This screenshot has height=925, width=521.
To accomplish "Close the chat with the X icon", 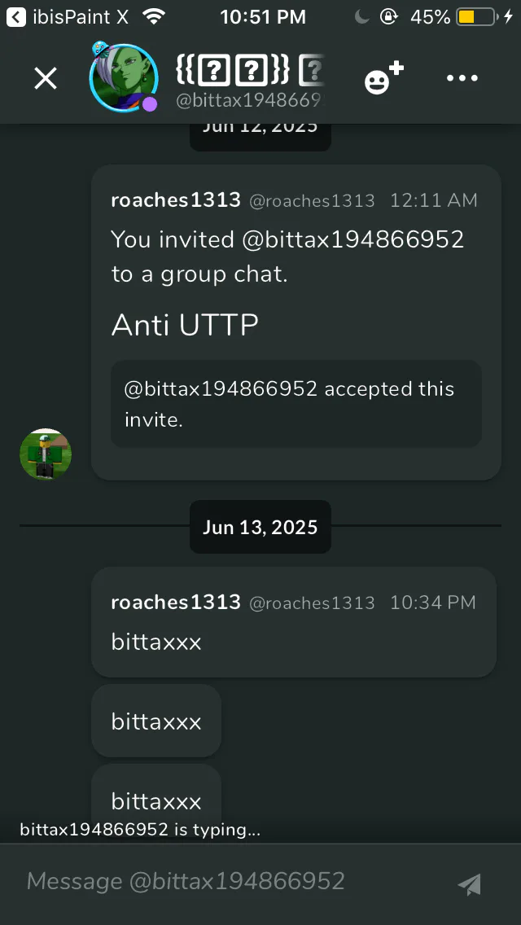I will point(46,78).
